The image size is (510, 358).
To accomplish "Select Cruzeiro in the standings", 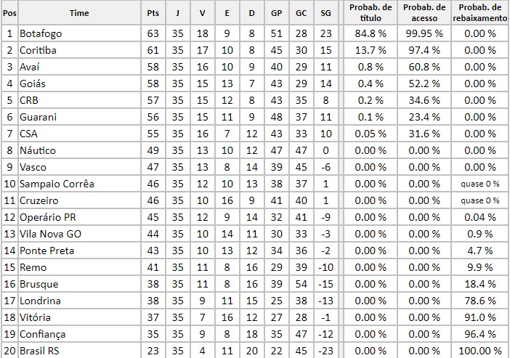I will pyautogui.click(x=39, y=200).
